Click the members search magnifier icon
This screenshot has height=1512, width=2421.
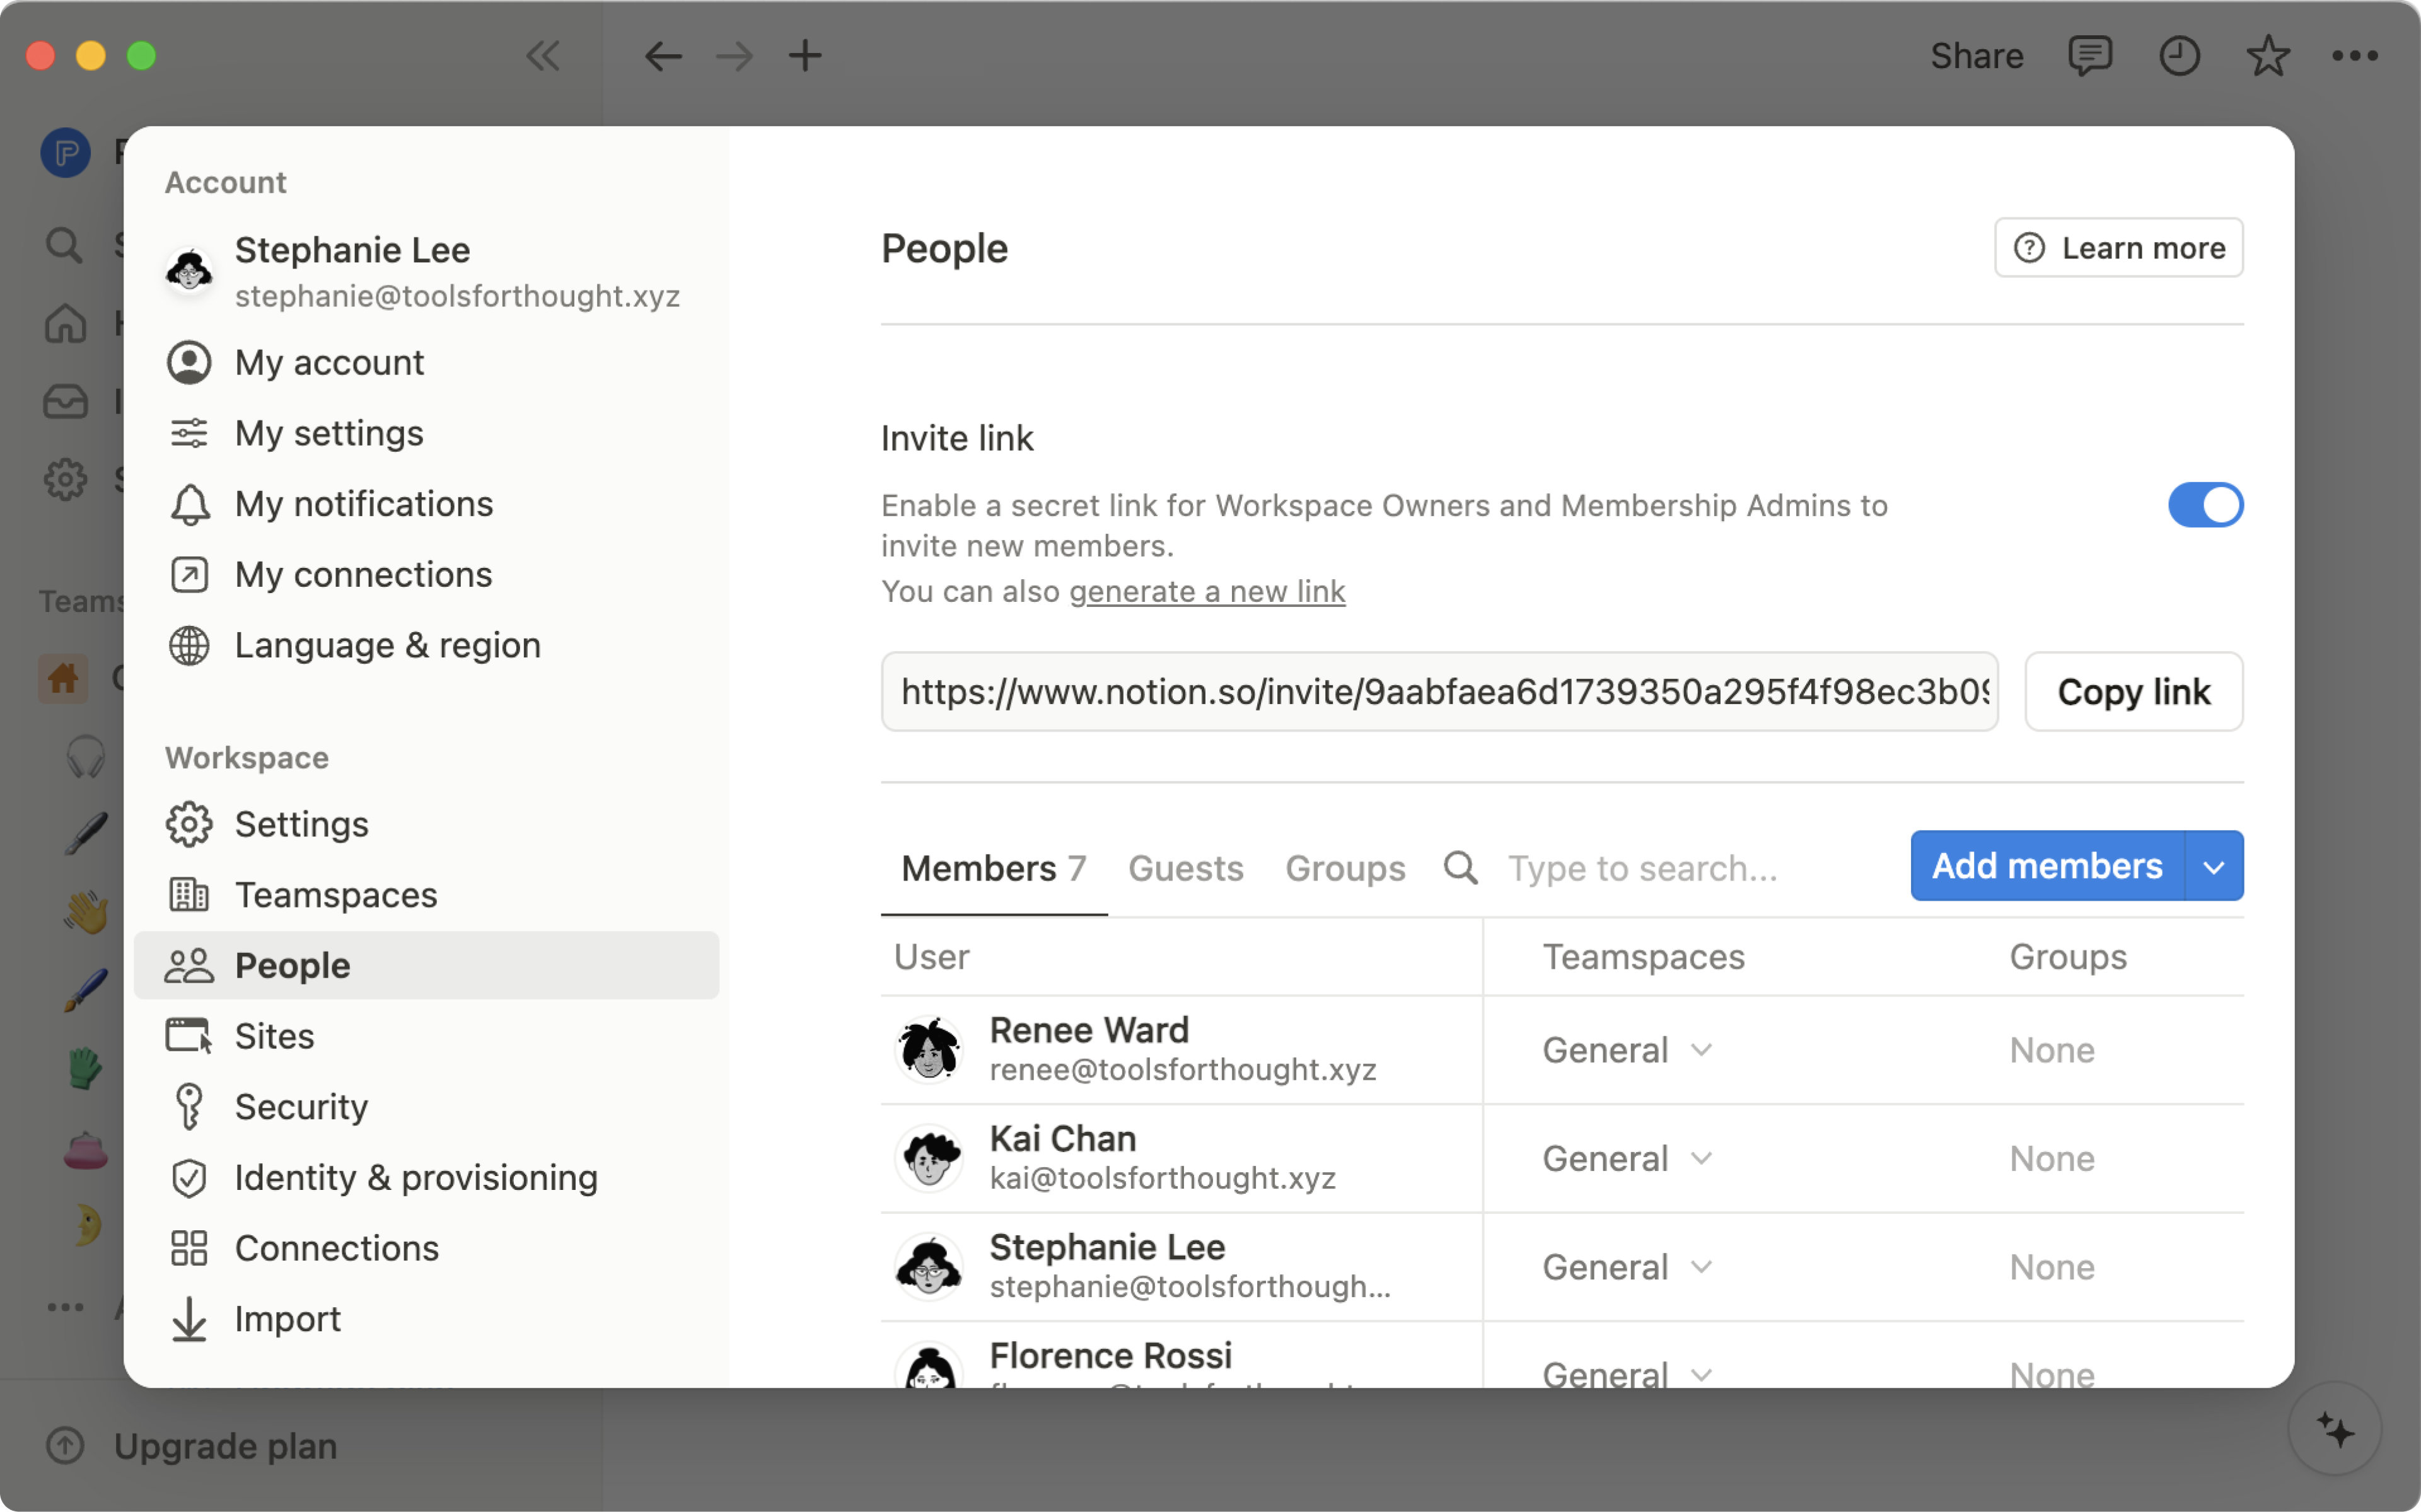pyautogui.click(x=1460, y=867)
